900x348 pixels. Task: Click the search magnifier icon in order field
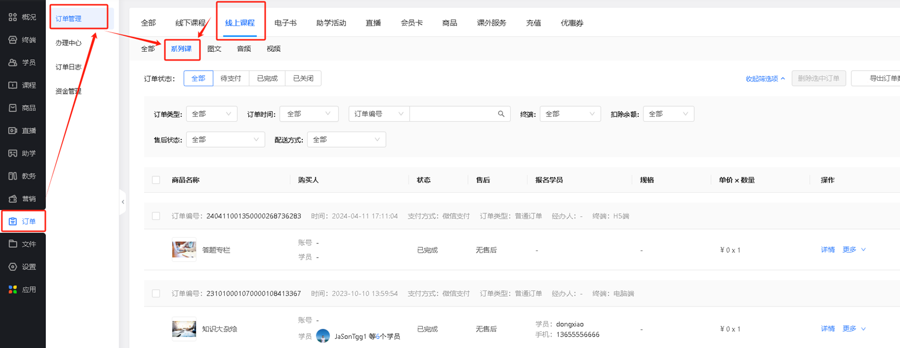tap(501, 114)
